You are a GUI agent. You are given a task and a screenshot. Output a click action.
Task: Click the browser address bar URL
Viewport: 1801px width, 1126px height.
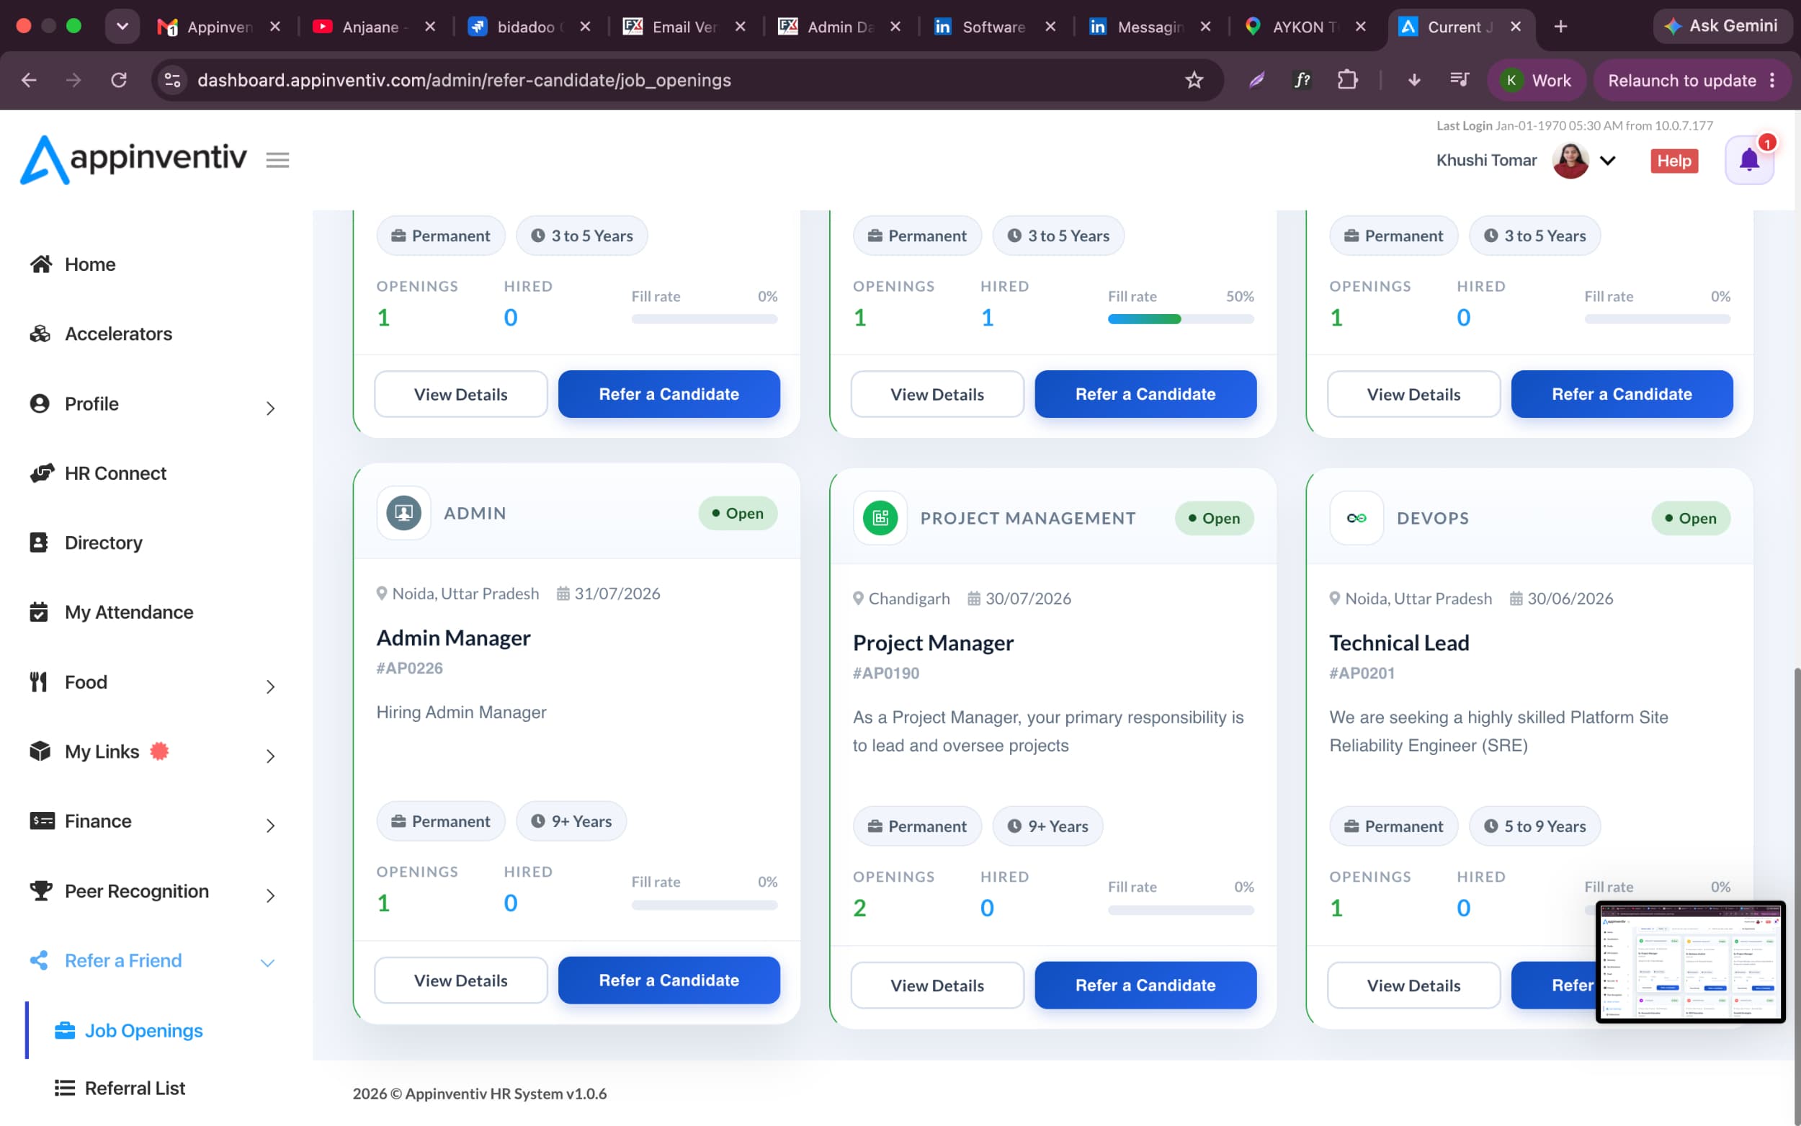pos(464,80)
